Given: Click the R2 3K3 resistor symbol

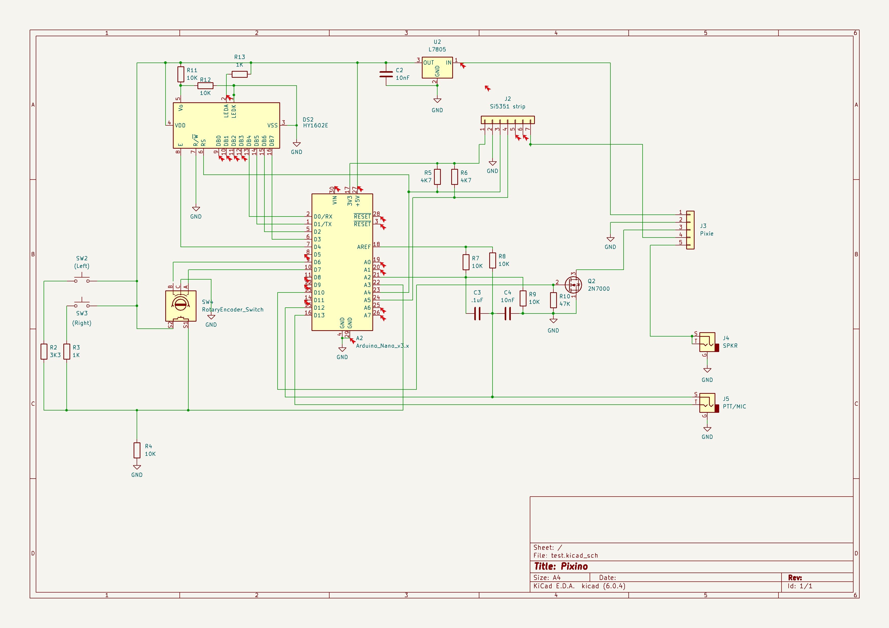Looking at the screenshot, I should point(44,351).
